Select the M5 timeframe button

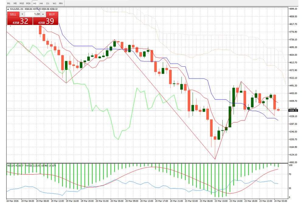tap(15, 3)
